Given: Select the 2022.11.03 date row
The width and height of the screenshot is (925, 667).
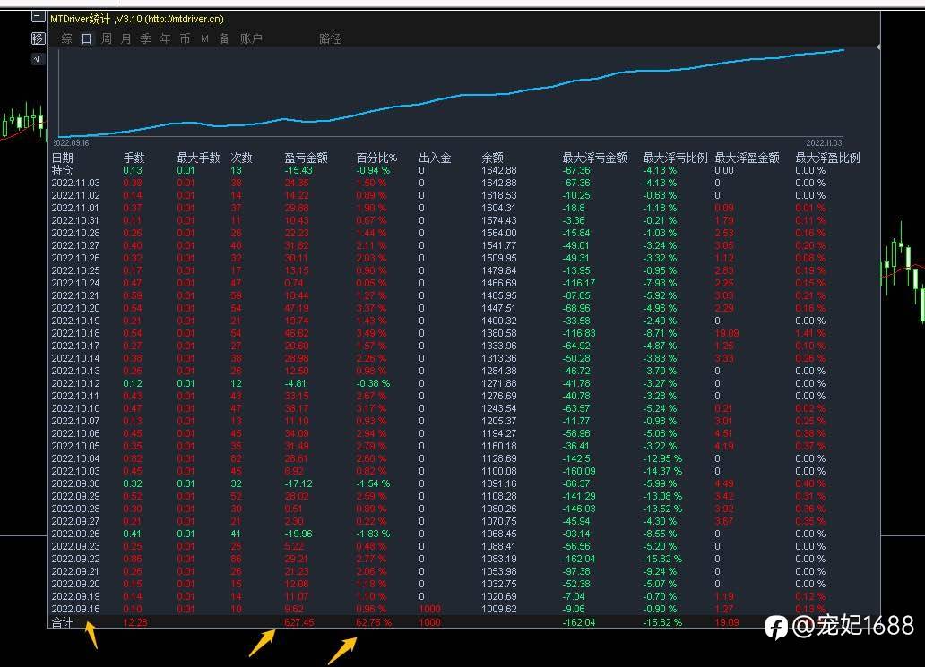Looking at the screenshot, I should (x=76, y=184).
